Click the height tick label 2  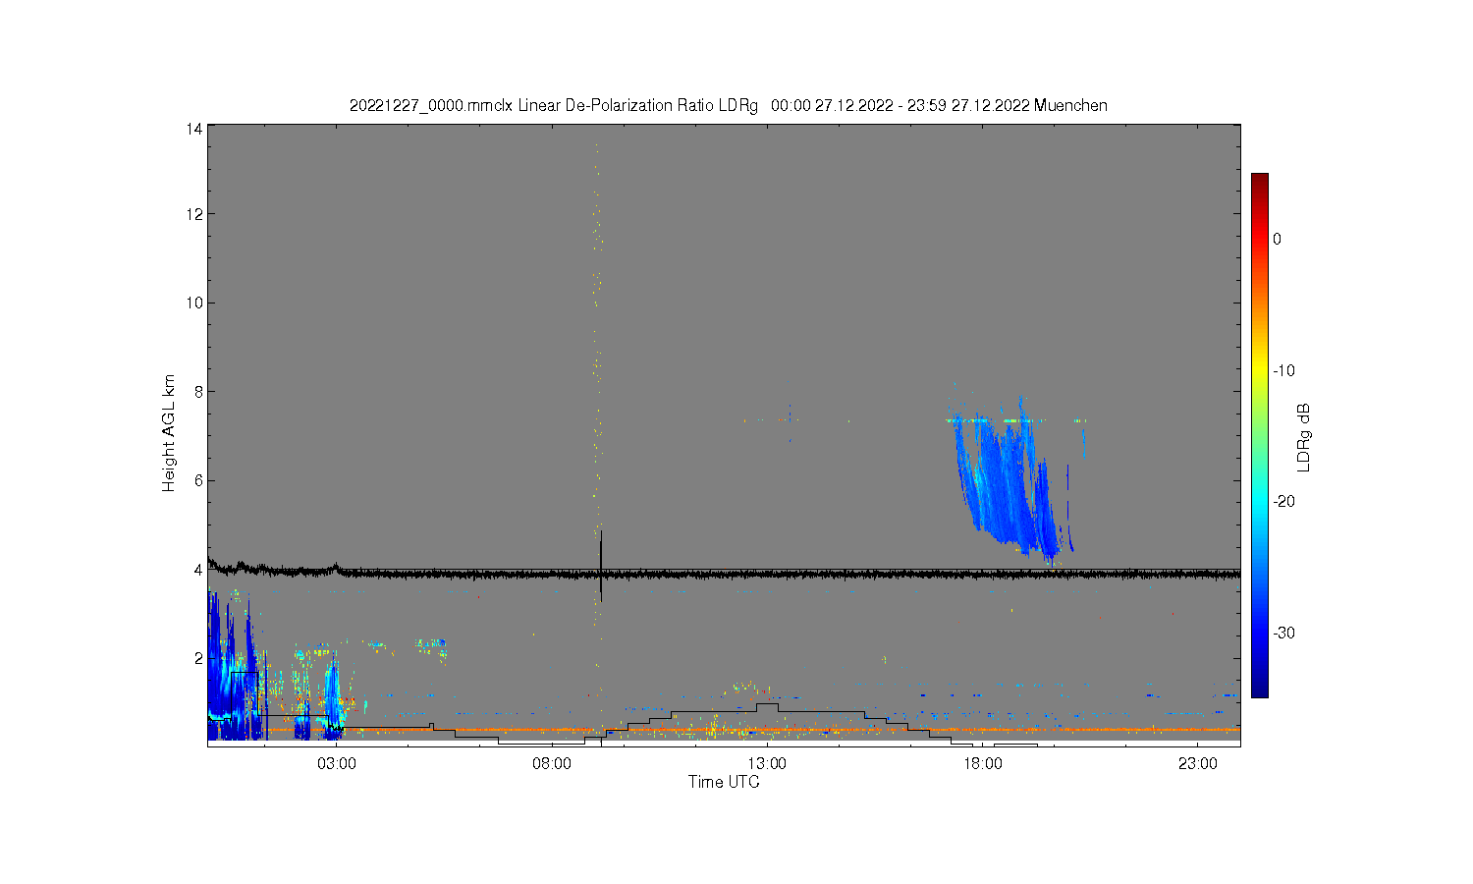(x=198, y=658)
